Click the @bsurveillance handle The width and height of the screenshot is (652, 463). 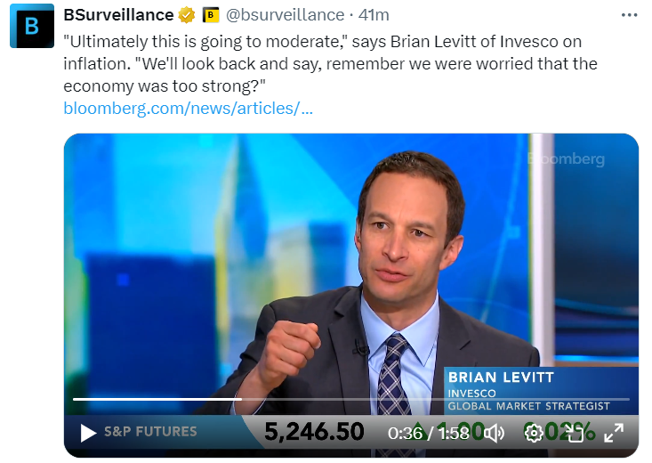point(286,15)
